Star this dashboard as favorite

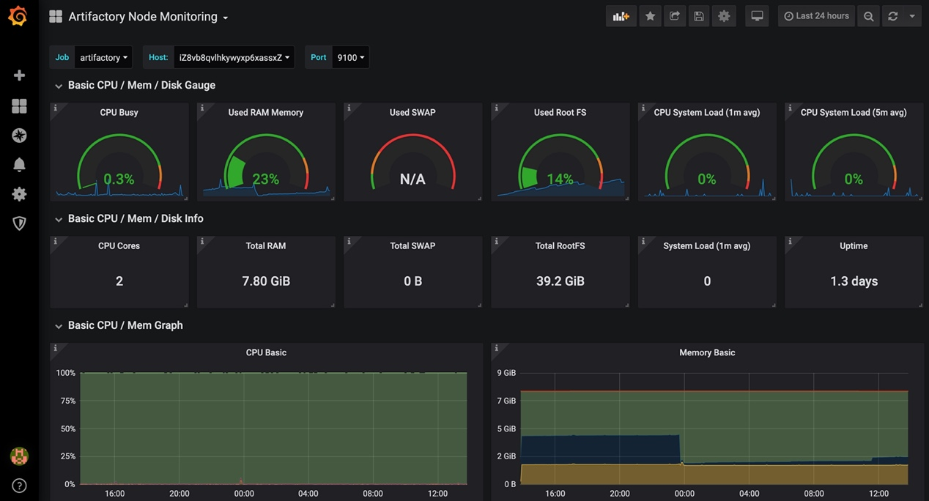[650, 16]
